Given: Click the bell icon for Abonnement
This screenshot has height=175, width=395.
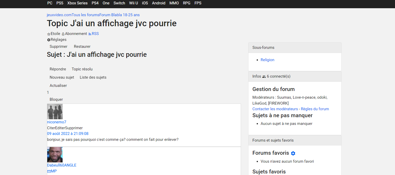Looking at the screenshot, I should coord(63,34).
